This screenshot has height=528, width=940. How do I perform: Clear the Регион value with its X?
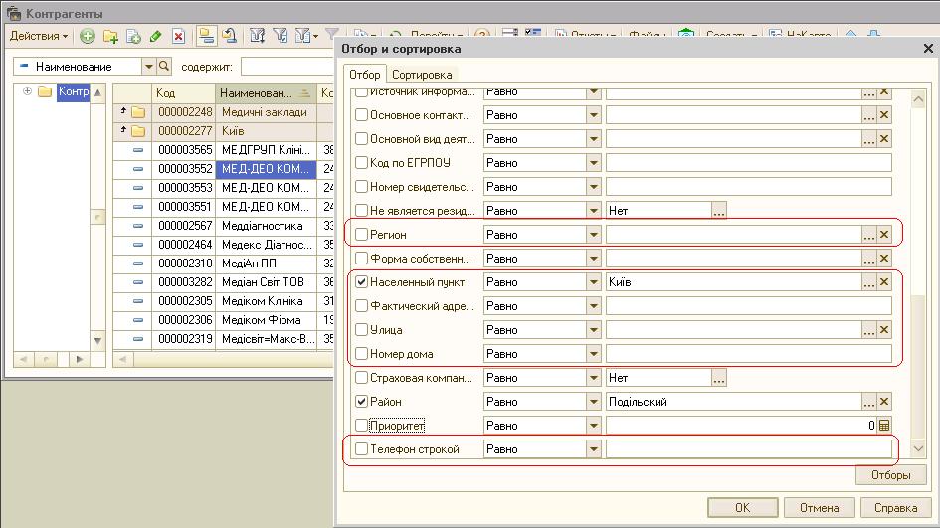click(x=884, y=235)
